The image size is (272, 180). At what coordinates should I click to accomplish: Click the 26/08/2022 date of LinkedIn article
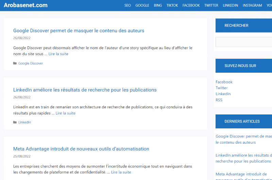pos(22,97)
